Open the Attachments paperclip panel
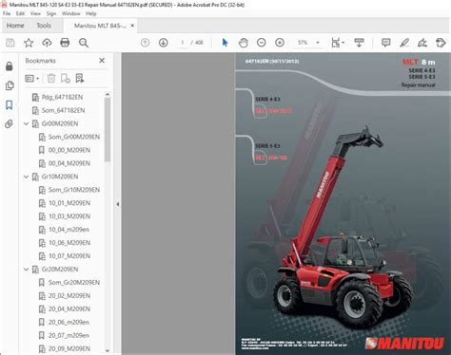The width and height of the screenshot is (451, 355). coord(10,124)
